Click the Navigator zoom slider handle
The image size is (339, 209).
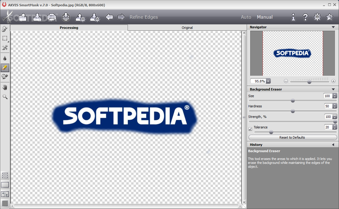pos(310,82)
